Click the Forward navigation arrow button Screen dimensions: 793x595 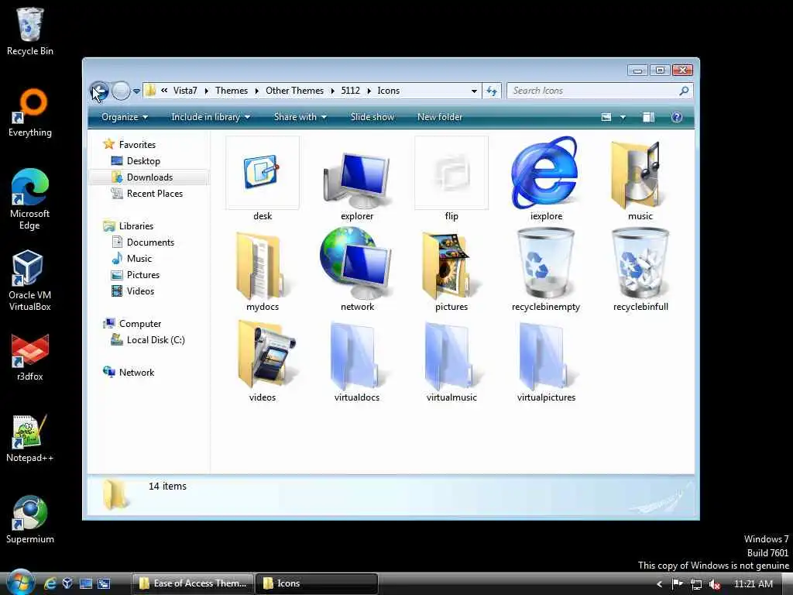point(121,91)
